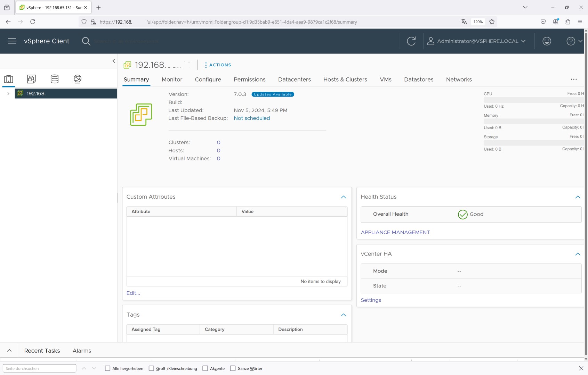The image size is (588, 375).
Task: Open the ACTIONS menu
Action: click(x=218, y=65)
